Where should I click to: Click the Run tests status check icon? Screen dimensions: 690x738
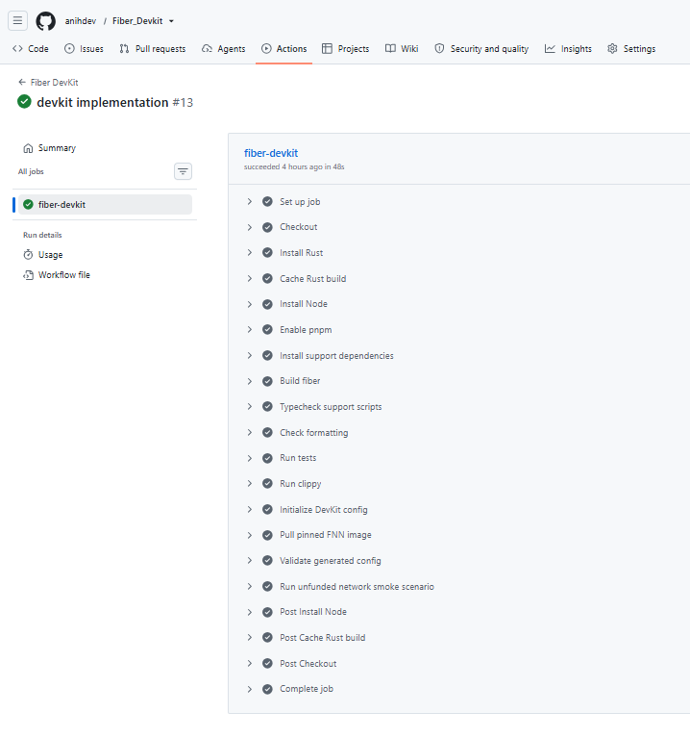pyautogui.click(x=267, y=458)
